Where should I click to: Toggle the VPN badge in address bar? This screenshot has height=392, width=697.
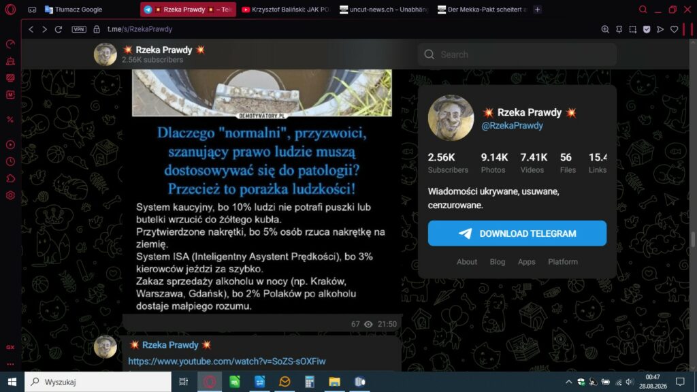tap(79, 29)
